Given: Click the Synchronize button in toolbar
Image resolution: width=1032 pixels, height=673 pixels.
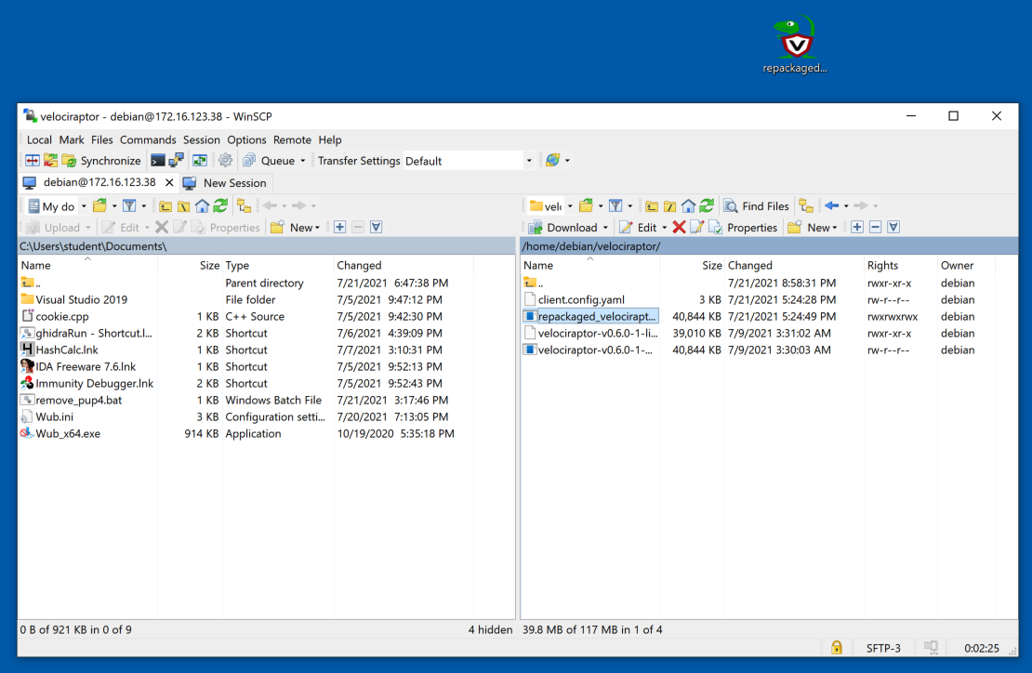Looking at the screenshot, I should pos(102,161).
